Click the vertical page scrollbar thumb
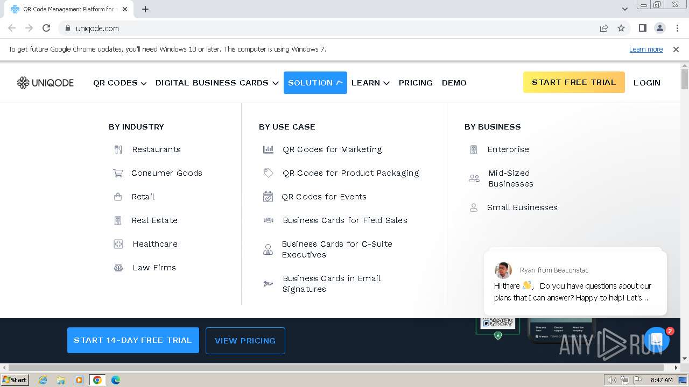Viewport: 689px width, 387px height. (684, 79)
